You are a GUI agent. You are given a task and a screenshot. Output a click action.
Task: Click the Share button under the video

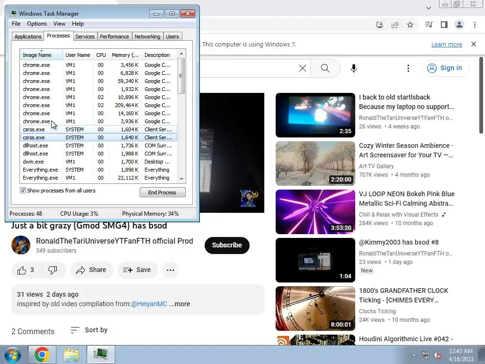click(x=91, y=270)
